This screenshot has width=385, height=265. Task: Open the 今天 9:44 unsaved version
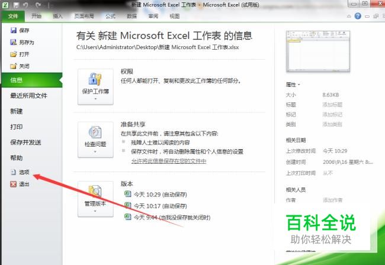pos(167,217)
